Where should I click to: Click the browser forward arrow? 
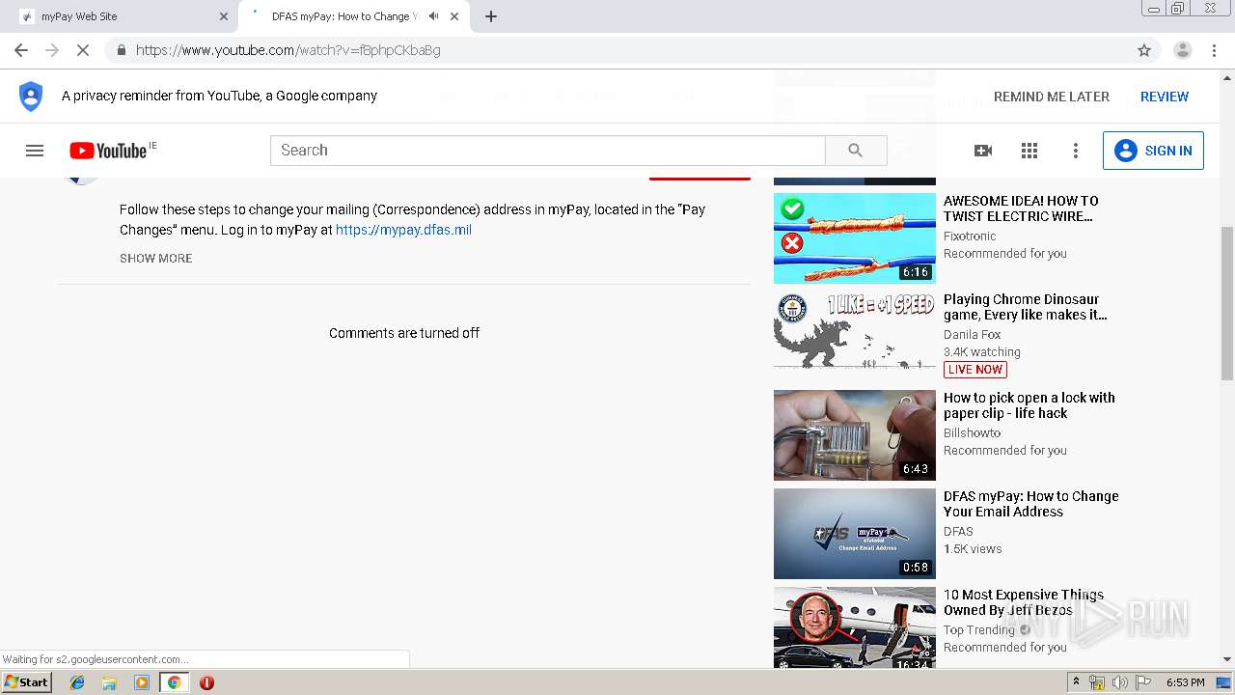52,50
